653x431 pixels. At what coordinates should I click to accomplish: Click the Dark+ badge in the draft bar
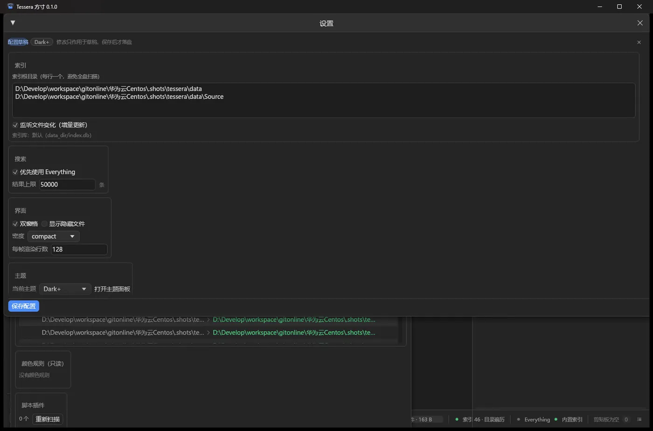[42, 42]
